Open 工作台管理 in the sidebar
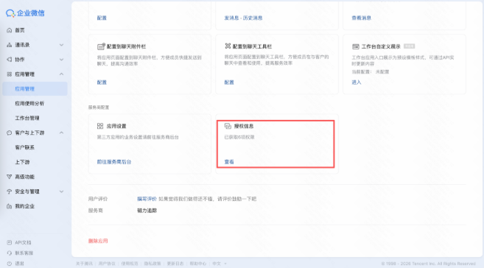This screenshot has height=268, width=484. click(27, 118)
